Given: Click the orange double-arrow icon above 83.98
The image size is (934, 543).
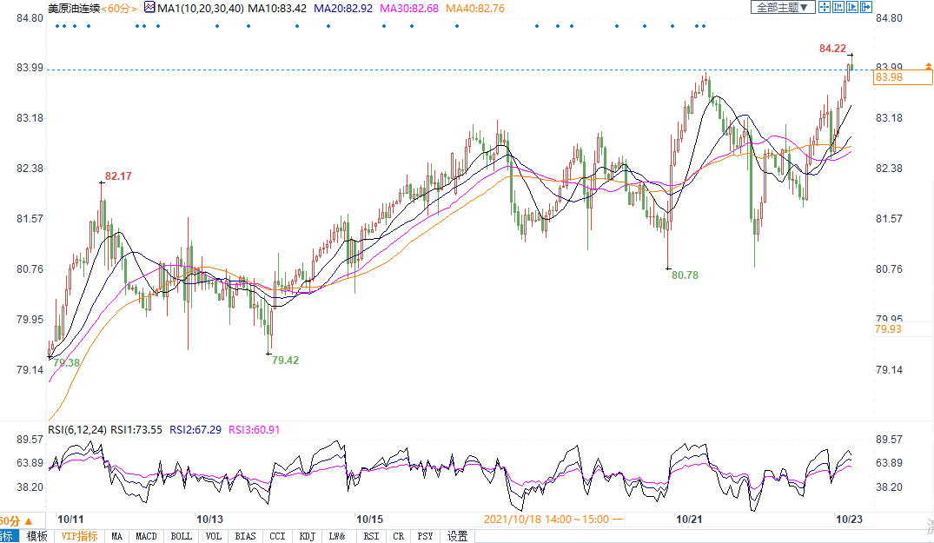Looking at the screenshot, I should [x=929, y=68].
